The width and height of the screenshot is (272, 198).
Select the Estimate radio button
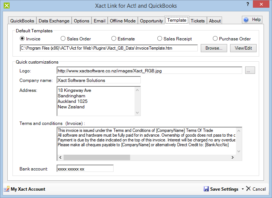click(x=114, y=39)
